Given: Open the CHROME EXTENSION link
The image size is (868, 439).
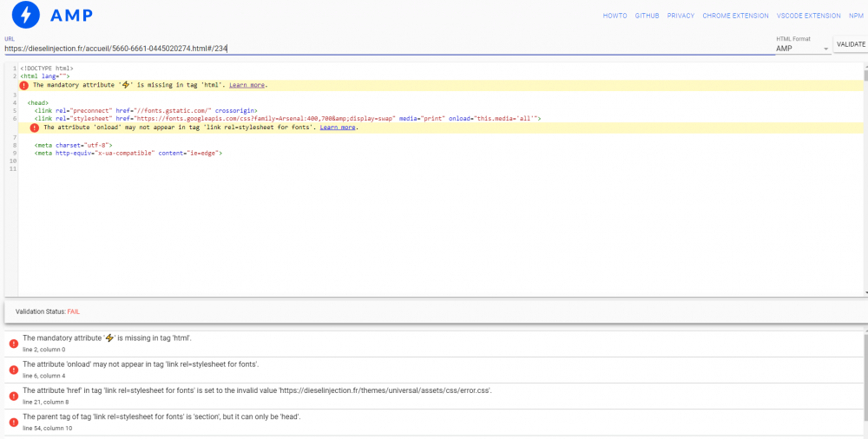Looking at the screenshot, I should (x=735, y=16).
